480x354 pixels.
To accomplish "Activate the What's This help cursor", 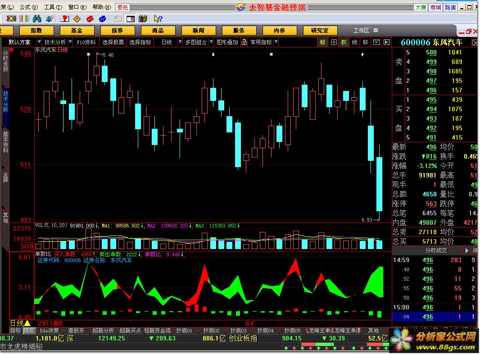I will tap(158, 19).
